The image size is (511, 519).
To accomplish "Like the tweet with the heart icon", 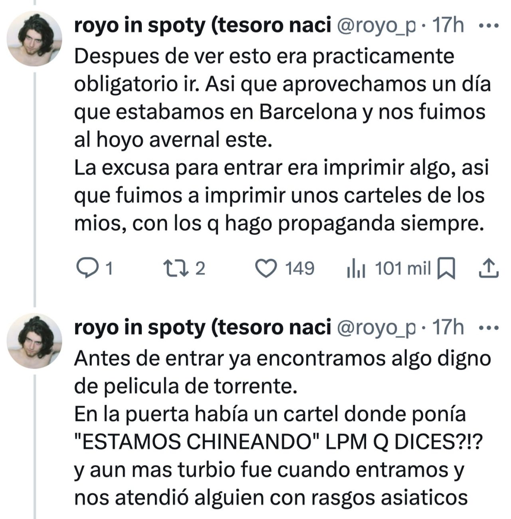I will tap(266, 269).
